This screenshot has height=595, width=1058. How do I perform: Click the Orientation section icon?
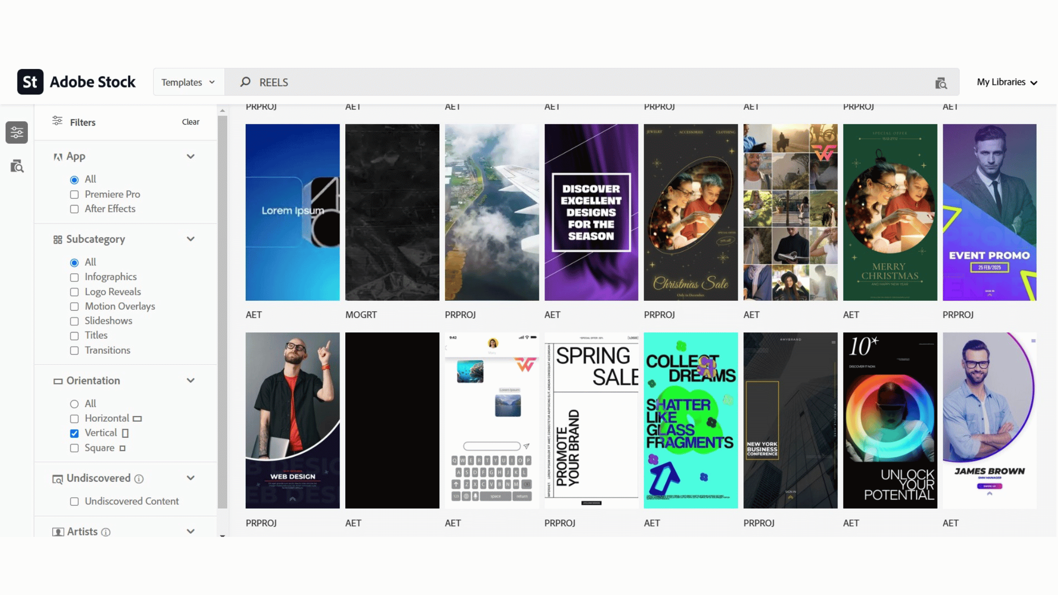(58, 381)
